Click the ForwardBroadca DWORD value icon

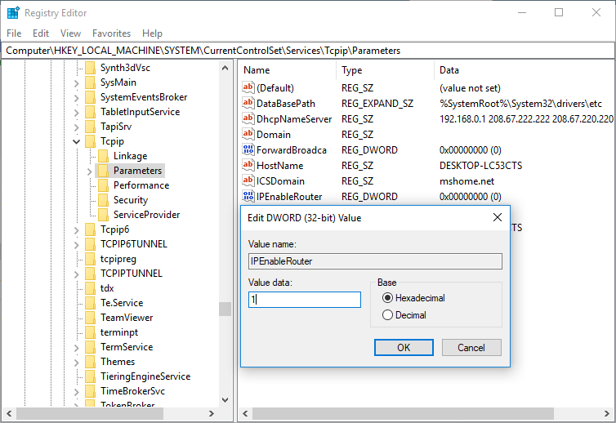point(249,149)
